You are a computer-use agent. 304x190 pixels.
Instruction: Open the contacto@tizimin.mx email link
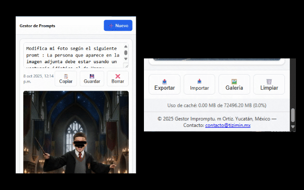point(228,125)
